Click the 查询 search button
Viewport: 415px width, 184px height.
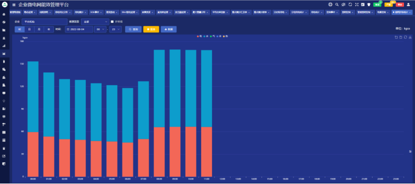click(x=133, y=29)
